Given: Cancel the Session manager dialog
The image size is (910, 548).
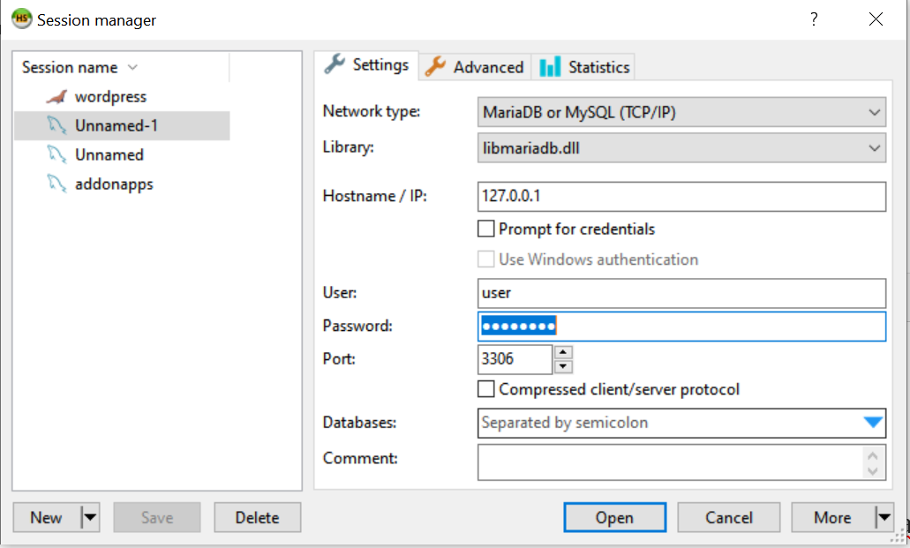Looking at the screenshot, I should point(729,517).
